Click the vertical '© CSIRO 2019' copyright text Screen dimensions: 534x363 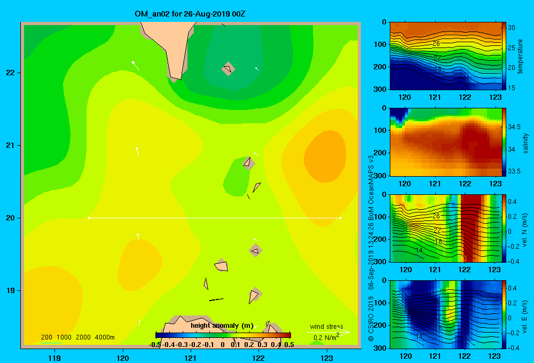[x=371, y=319]
